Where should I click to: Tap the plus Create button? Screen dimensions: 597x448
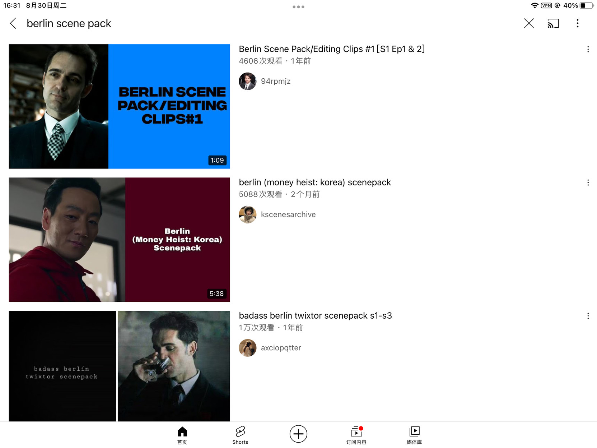(x=298, y=434)
